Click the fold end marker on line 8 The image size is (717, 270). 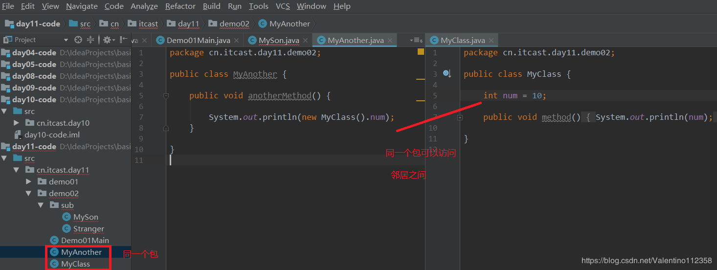click(x=166, y=128)
